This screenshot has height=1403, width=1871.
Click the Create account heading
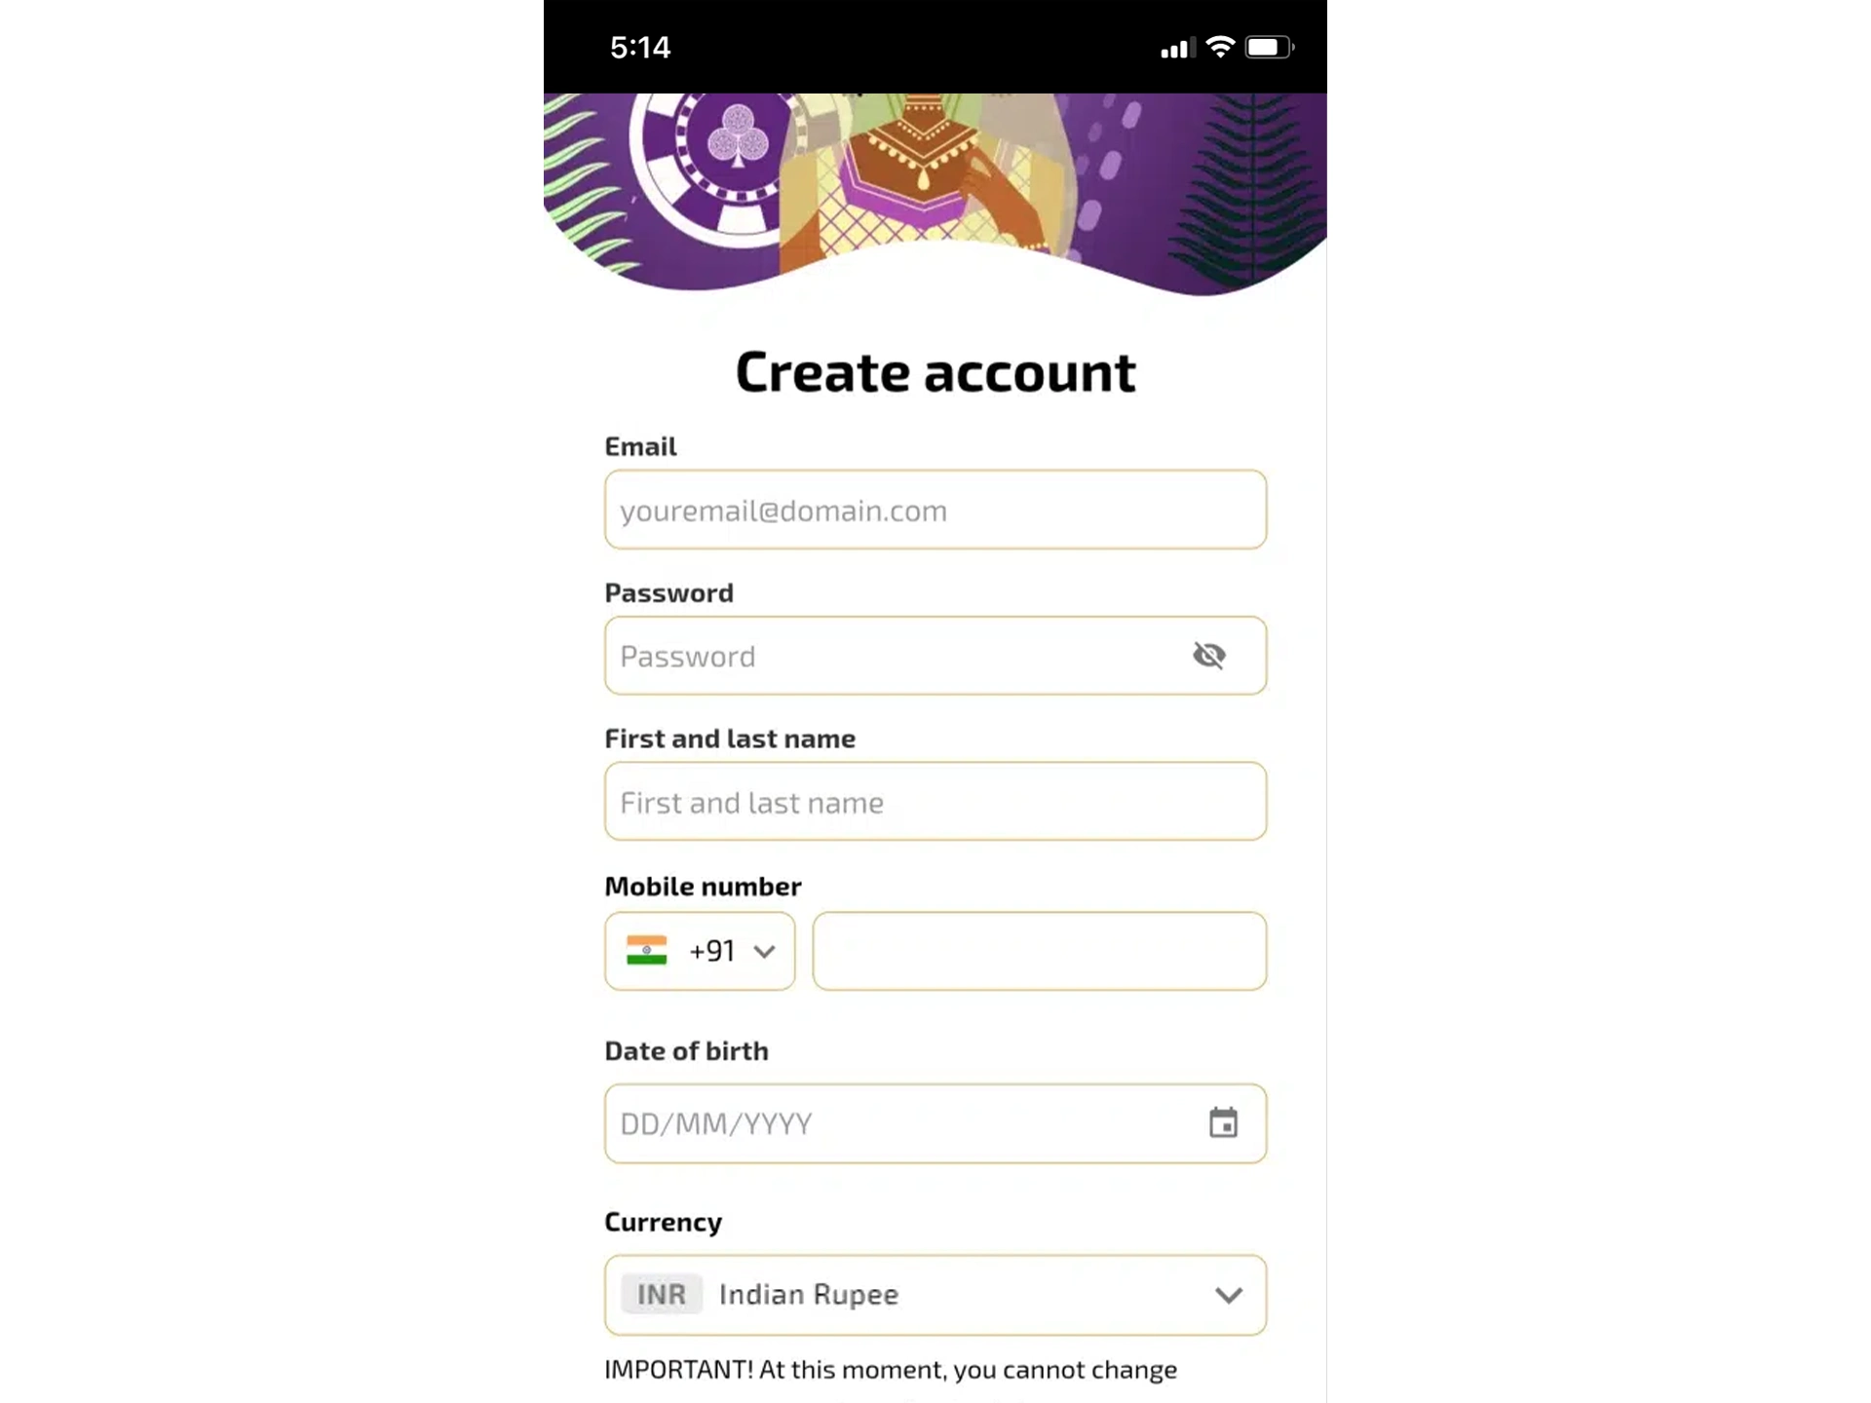click(x=935, y=370)
